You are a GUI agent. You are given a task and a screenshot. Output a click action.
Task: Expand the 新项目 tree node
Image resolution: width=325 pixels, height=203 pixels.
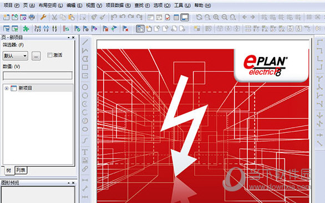point(7,89)
